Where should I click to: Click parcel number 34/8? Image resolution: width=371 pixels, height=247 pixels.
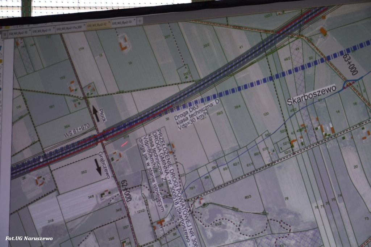91,196
